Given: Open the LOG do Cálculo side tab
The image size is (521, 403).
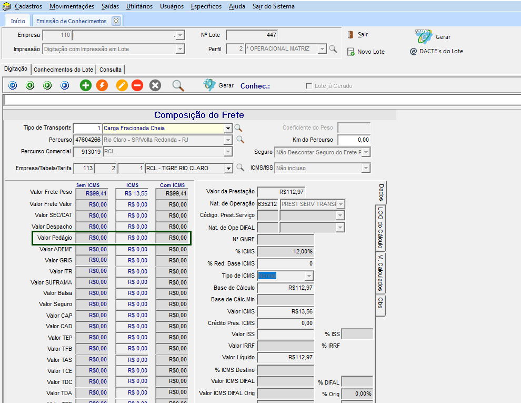Looking at the screenshot, I should tap(380, 228).
